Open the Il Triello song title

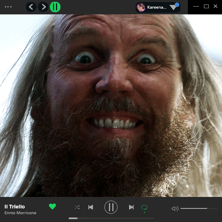pos(14,207)
